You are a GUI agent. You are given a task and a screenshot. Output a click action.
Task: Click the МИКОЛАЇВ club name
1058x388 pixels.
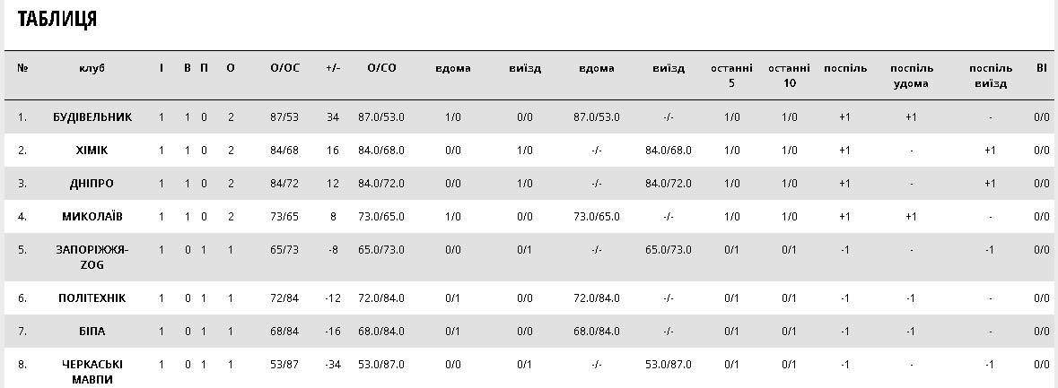pyautogui.click(x=92, y=216)
